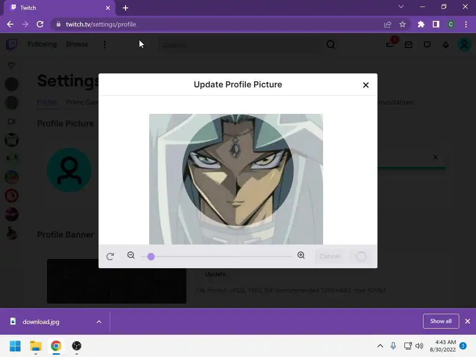Close the Update Profile Picture dialog
476x357 pixels.
(365, 85)
